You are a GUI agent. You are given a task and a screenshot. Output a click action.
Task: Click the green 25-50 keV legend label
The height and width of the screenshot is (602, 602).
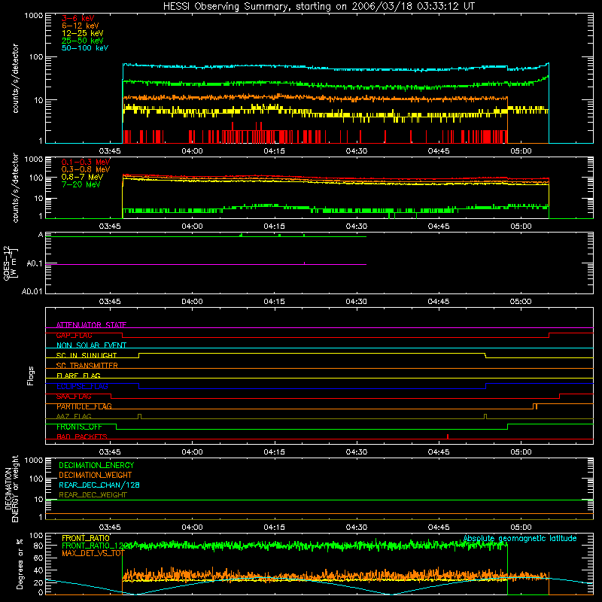[83, 41]
